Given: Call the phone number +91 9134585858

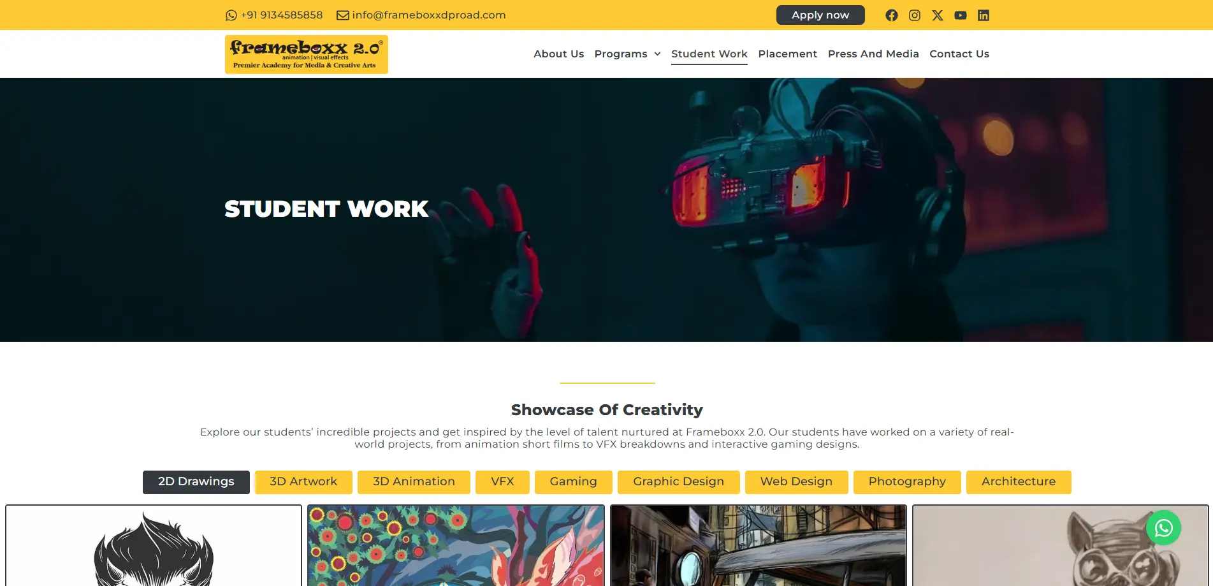Looking at the screenshot, I should point(281,15).
